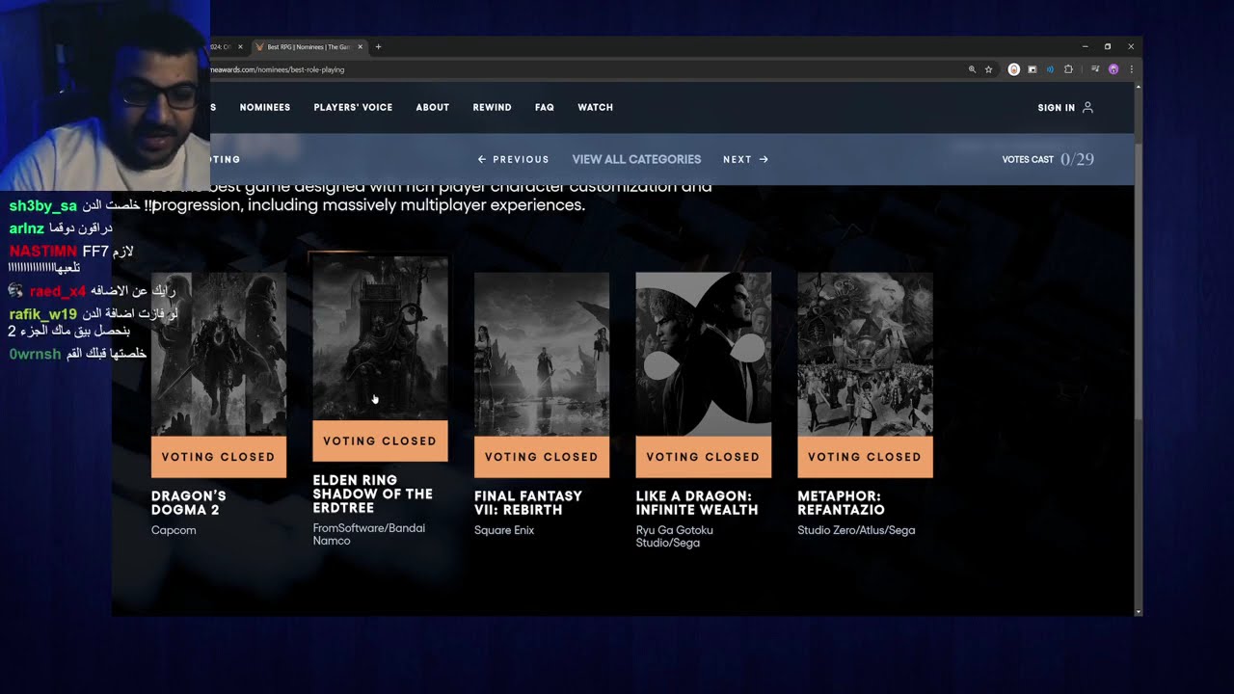Click the badge icon beside raed_x4
Screen dimensions: 1234x694
click(x=16, y=290)
